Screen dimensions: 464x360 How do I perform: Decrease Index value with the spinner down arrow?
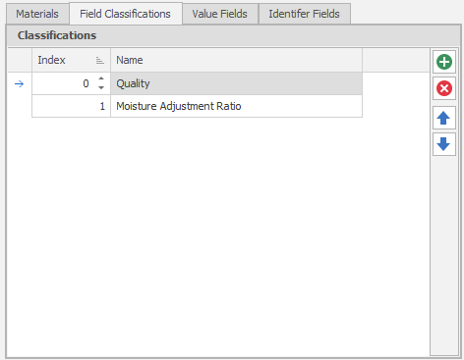click(101, 87)
